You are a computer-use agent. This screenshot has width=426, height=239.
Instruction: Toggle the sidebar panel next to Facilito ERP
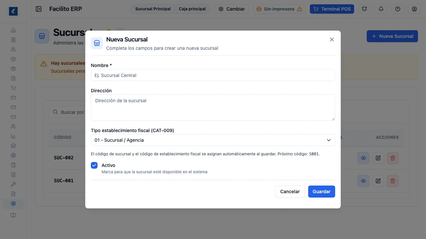(39, 9)
